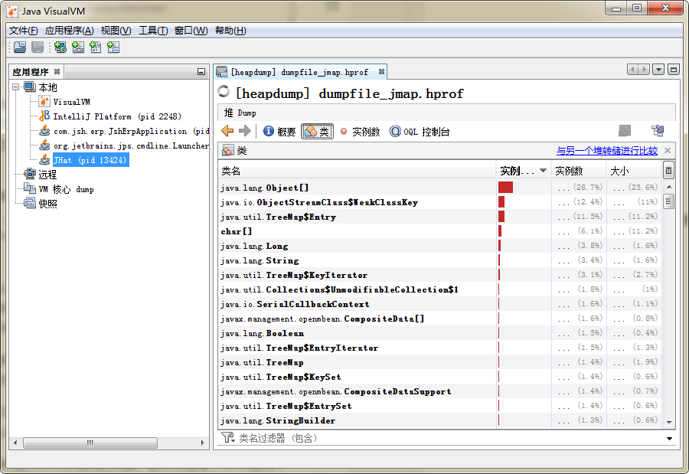The image size is (689, 474).
Task: Open the 帮助(H) menu
Action: click(x=230, y=31)
